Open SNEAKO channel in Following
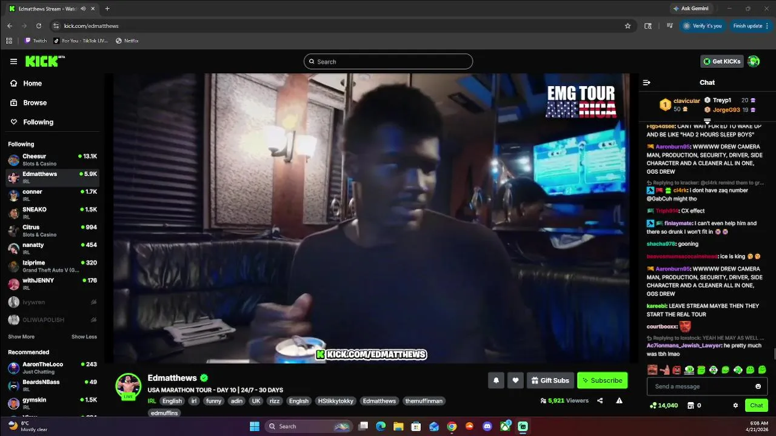This screenshot has width=776, height=436. pyautogui.click(x=52, y=213)
